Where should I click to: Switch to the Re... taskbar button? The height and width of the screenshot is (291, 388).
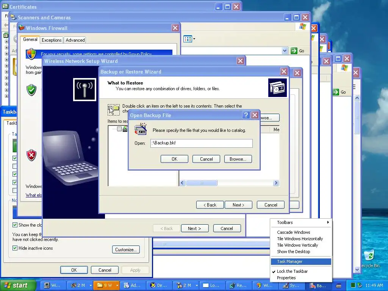coord(239,285)
